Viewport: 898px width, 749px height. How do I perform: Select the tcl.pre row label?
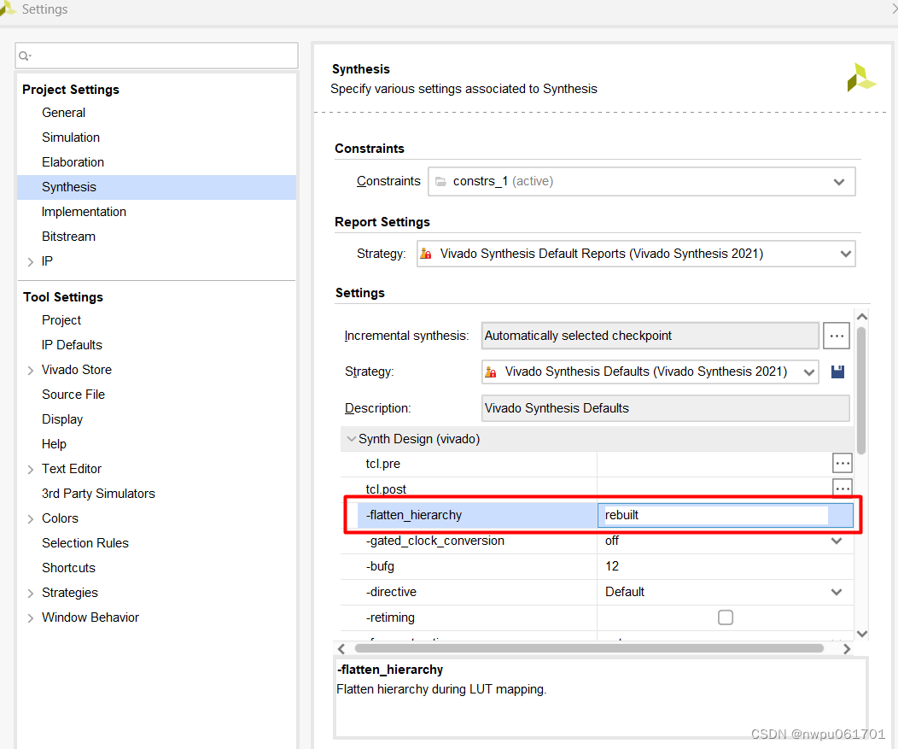(382, 464)
